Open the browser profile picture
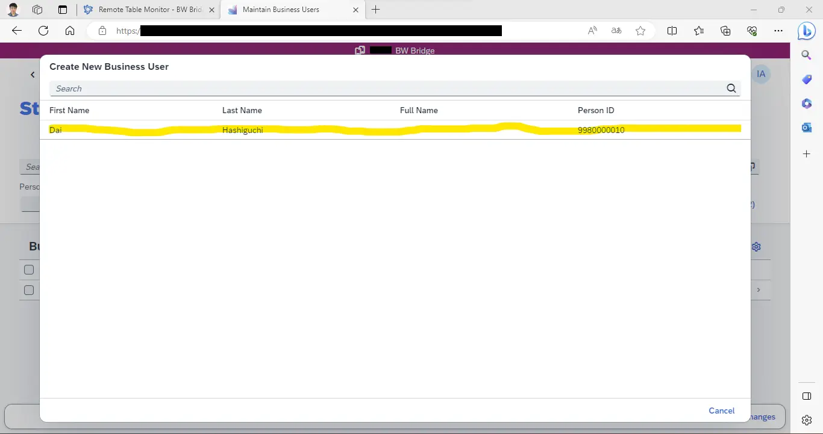Image resolution: width=823 pixels, height=434 pixels. tap(13, 10)
